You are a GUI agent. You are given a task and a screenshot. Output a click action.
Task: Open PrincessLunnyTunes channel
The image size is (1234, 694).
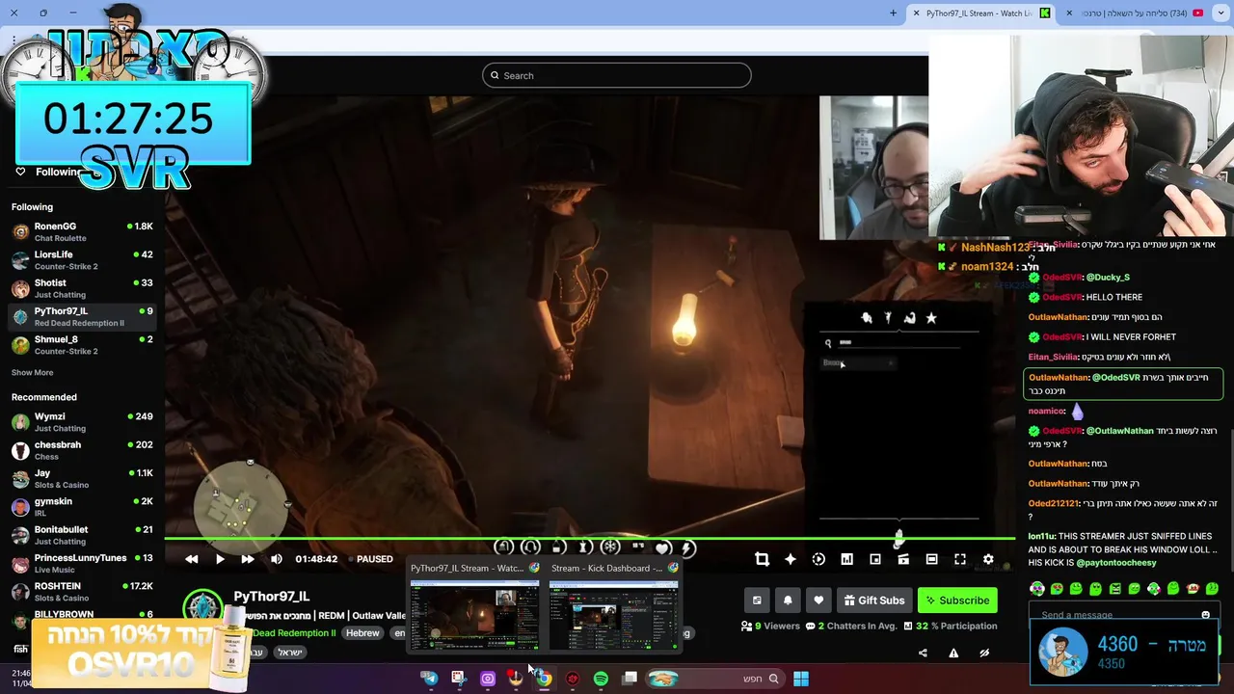(x=82, y=563)
